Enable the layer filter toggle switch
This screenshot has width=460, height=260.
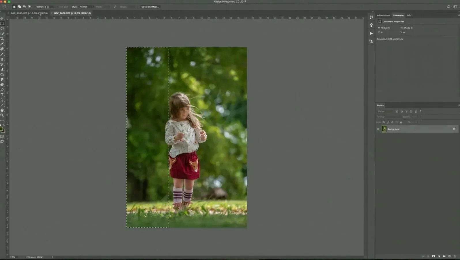click(421, 111)
